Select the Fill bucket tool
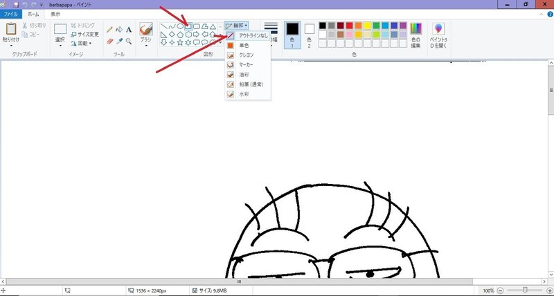Image resolution: width=554 pixels, height=296 pixels. (x=119, y=30)
